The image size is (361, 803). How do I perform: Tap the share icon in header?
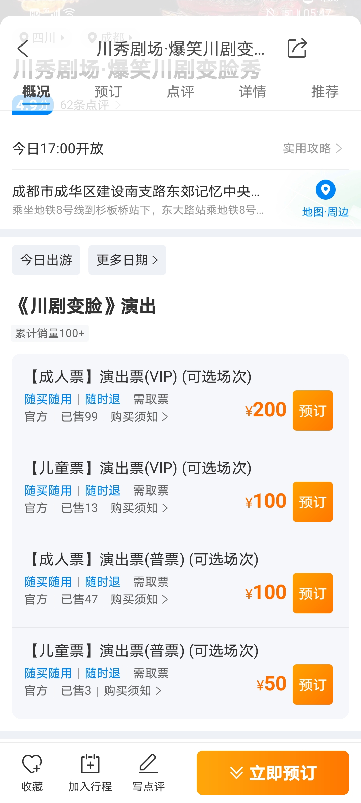[x=297, y=49]
